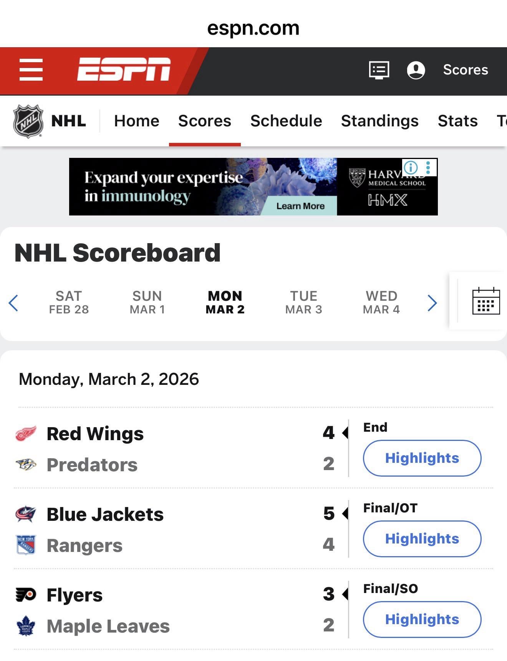
Task: Switch to the Standings tab
Action: (379, 121)
